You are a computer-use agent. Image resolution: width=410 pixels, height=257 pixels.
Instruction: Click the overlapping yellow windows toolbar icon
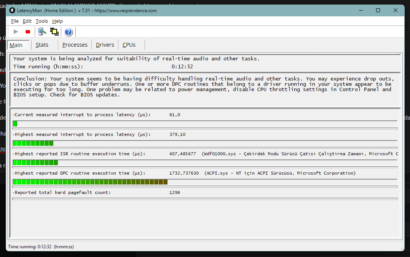(x=54, y=32)
